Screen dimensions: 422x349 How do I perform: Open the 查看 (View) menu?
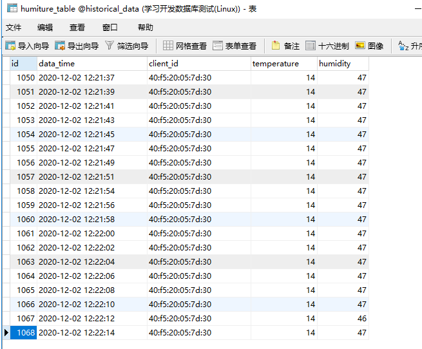(77, 28)
